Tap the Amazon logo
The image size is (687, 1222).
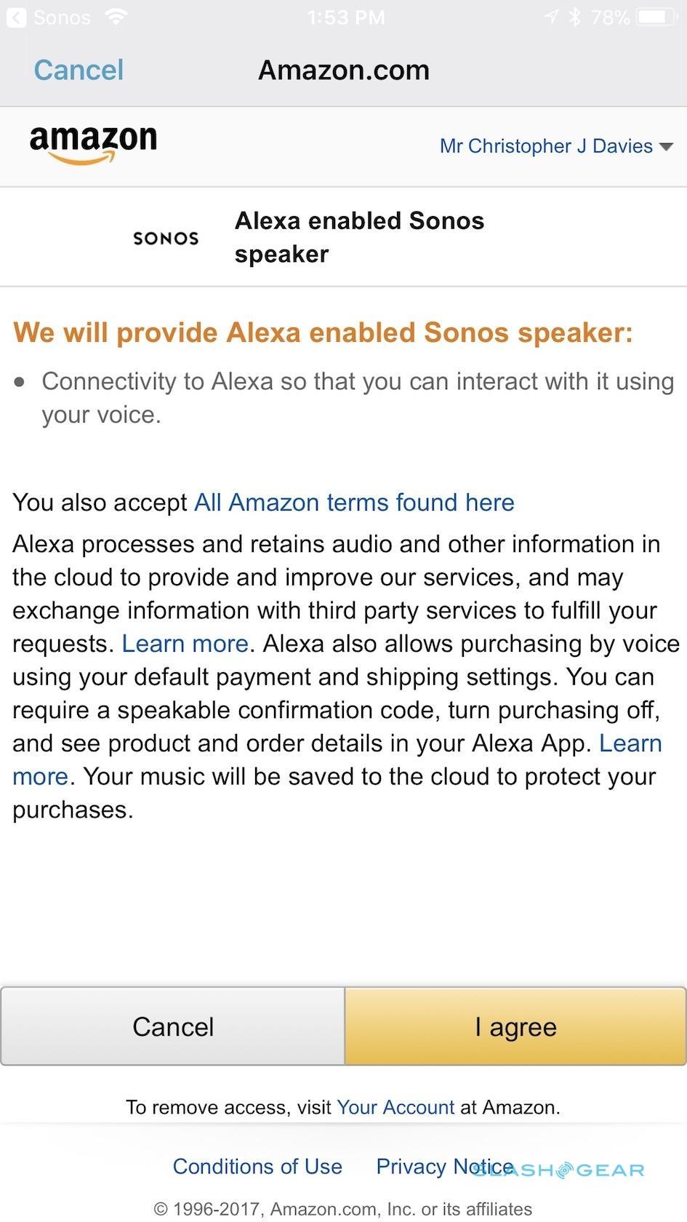[x=93, y=144]
